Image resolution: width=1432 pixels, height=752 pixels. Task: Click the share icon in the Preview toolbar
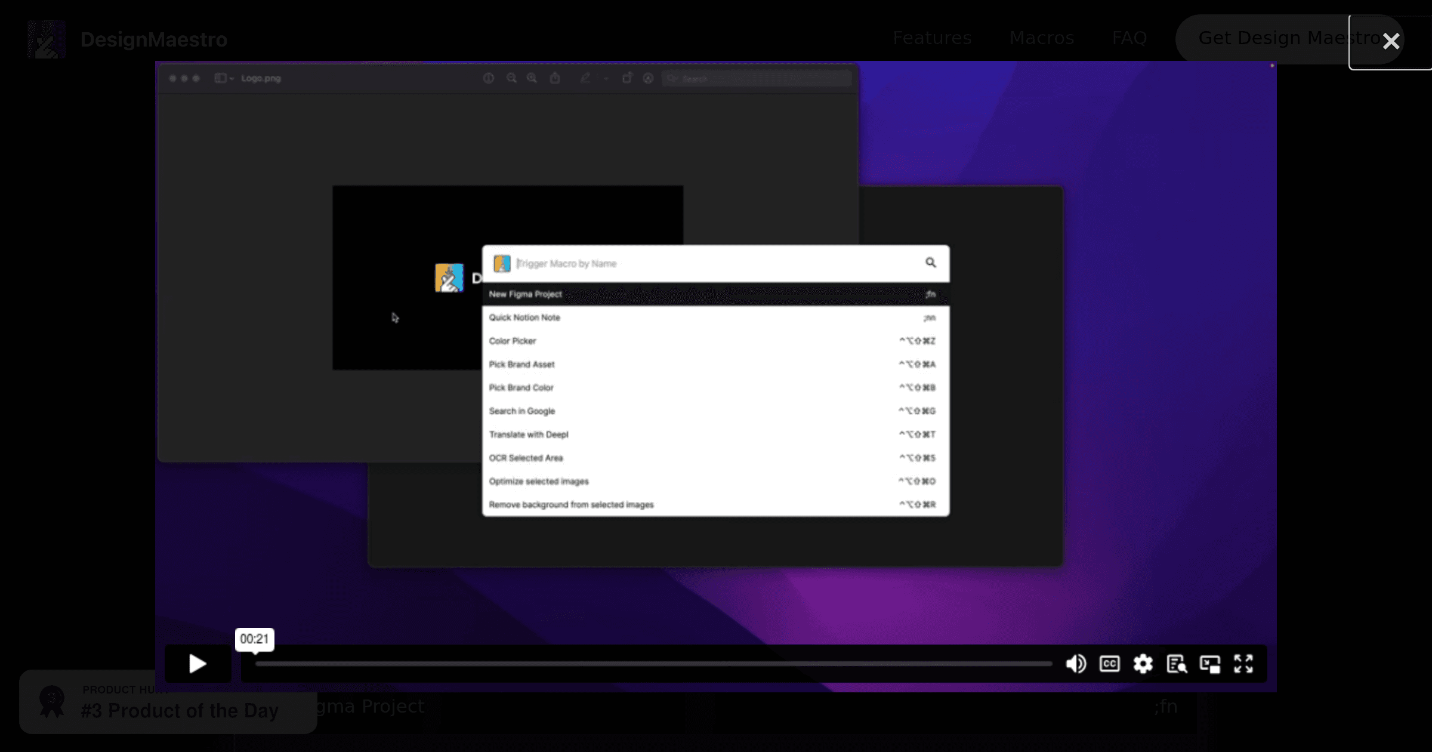555,78
